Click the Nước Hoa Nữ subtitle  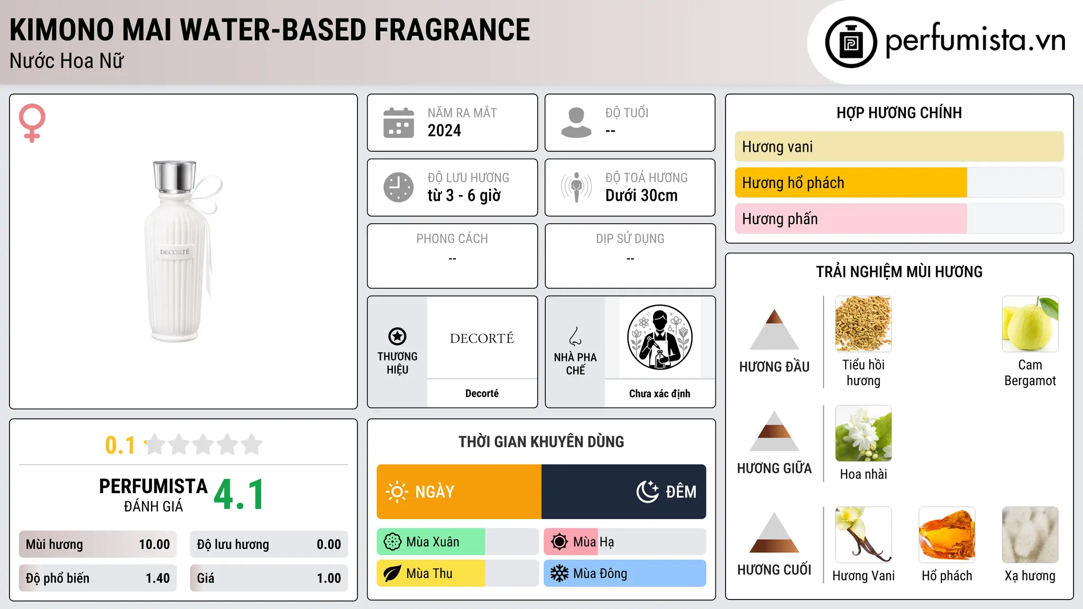click(67, 61)
